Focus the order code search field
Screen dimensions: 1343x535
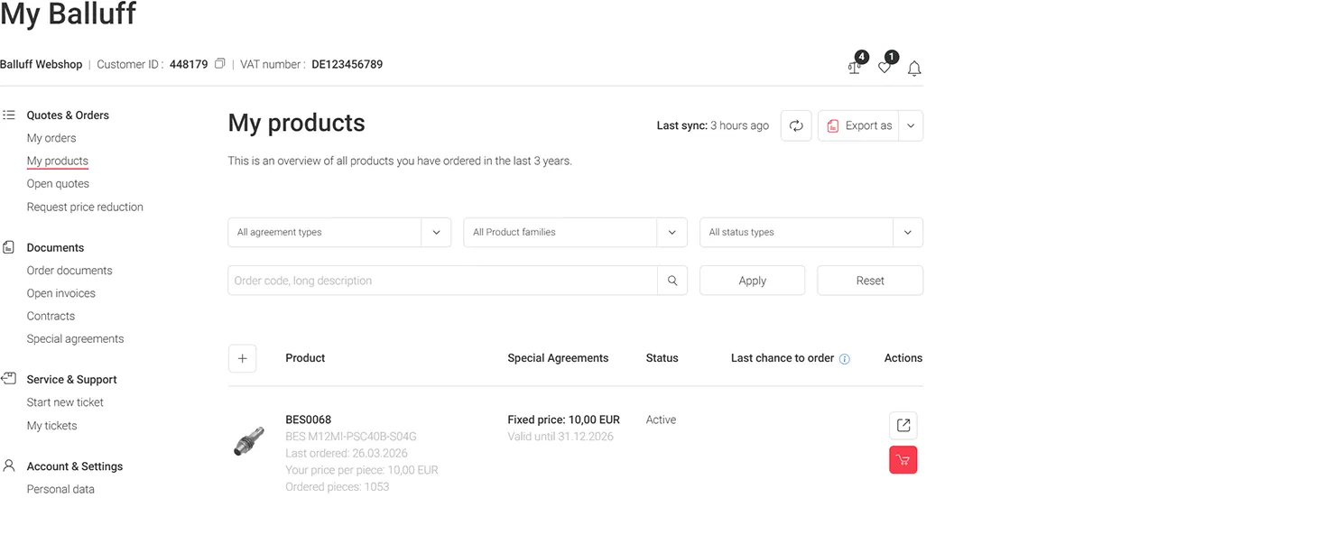point(442,281)
